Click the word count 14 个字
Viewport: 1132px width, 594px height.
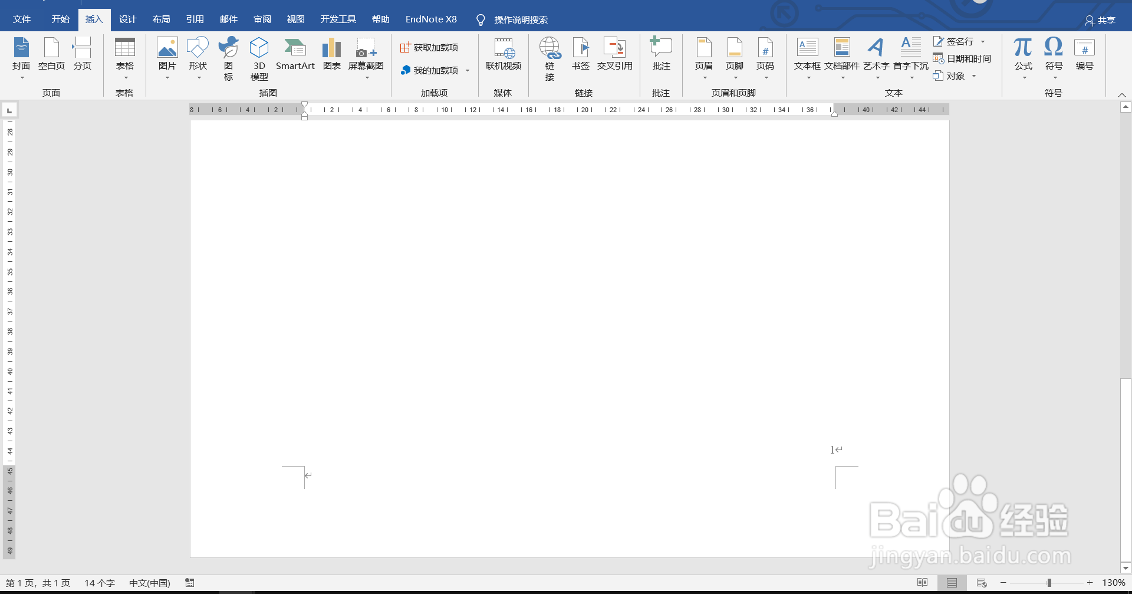tap(100, 583)
